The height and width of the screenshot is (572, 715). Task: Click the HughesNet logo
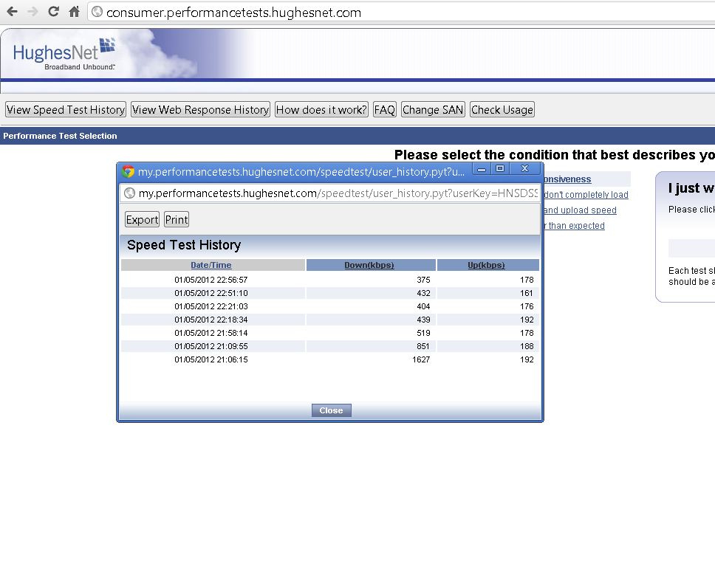click(x=64, y=54)
